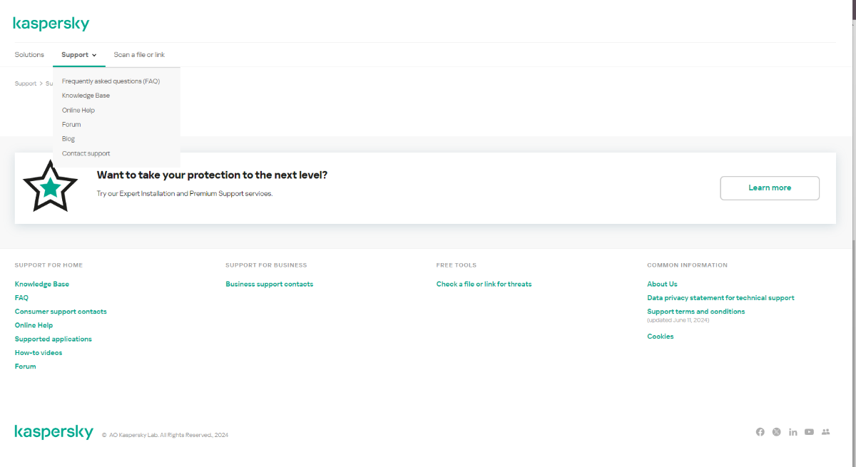
Task: Open Data privacy statement for technical support
Action: click(x=720, y=298)
